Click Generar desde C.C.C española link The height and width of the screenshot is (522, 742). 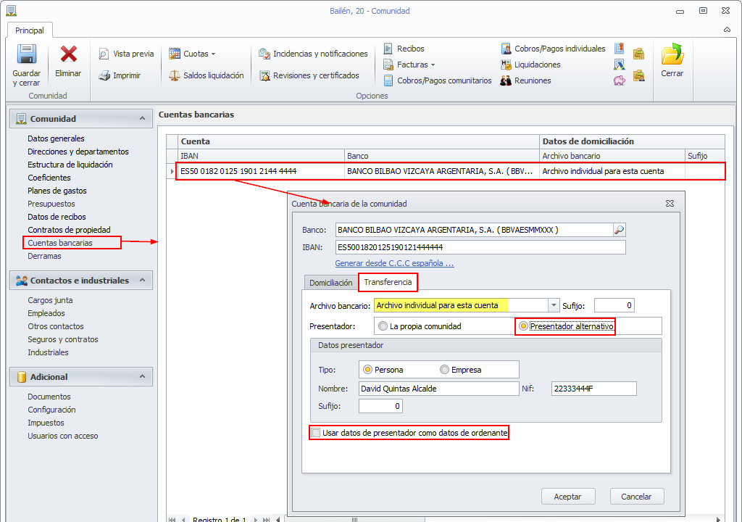tap(395, 263)
